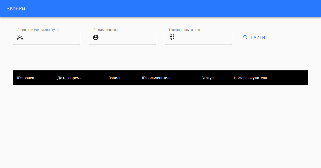Viewport: 321px width, 168px height.
Task: Click the dialpad icon in buyer phone field
Action: click(x=172, y=37)
